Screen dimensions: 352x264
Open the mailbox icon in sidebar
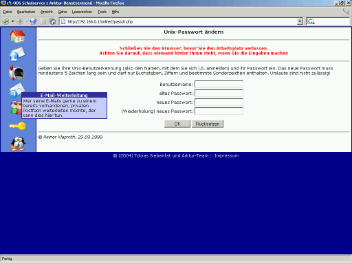pyautogui.click(x=16, y=73)
